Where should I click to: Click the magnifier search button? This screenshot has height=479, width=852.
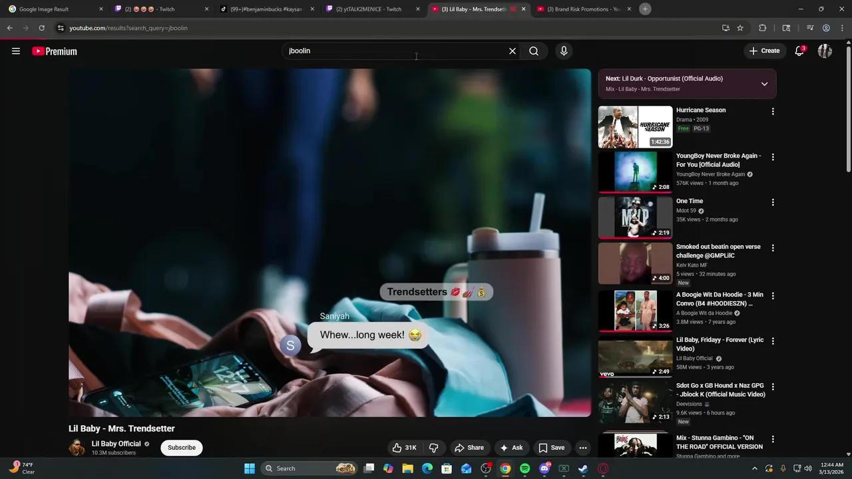[x=534, y=51]
